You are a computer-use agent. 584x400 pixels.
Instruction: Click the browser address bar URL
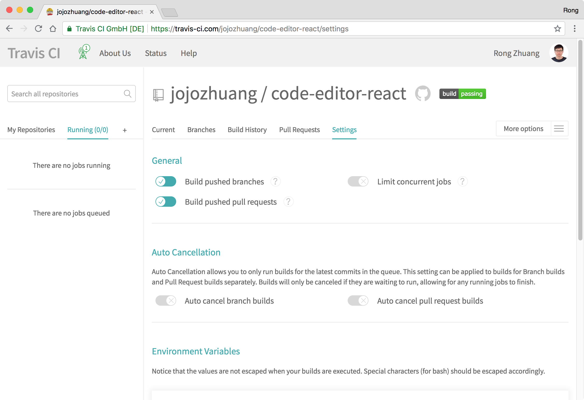pos(250,29)
